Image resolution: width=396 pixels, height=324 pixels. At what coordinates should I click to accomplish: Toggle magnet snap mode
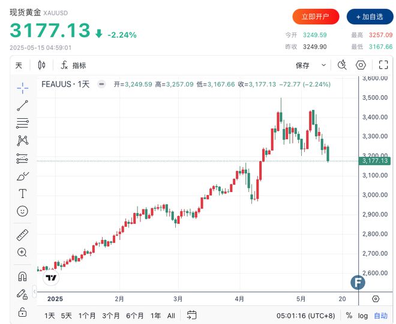click(22, 276)
